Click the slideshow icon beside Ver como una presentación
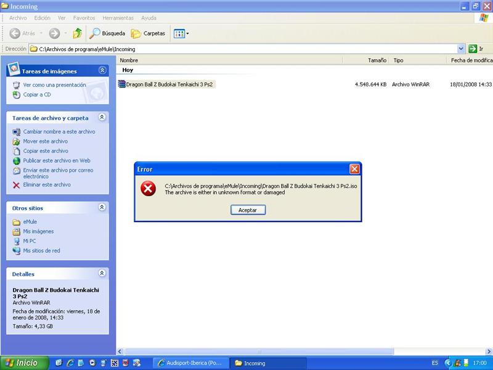The image size is (493, 370). coord(17,85)
